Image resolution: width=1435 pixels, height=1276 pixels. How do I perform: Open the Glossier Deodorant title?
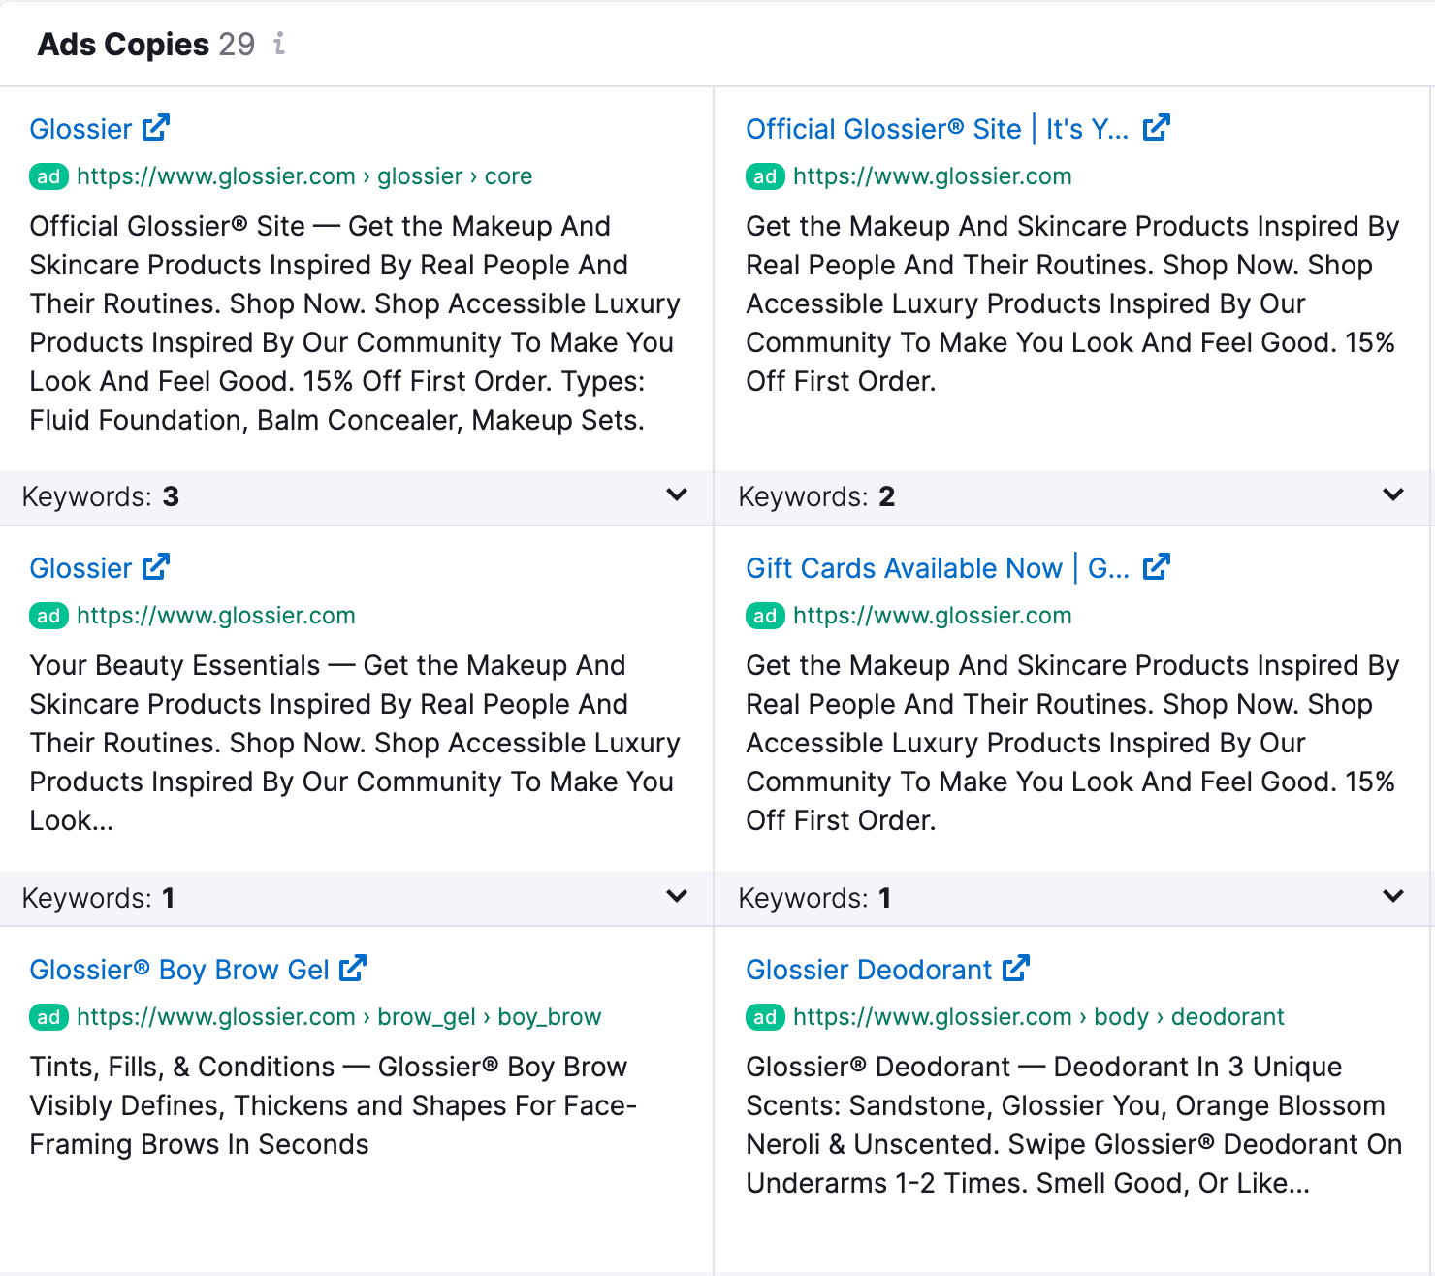(869, 970)
